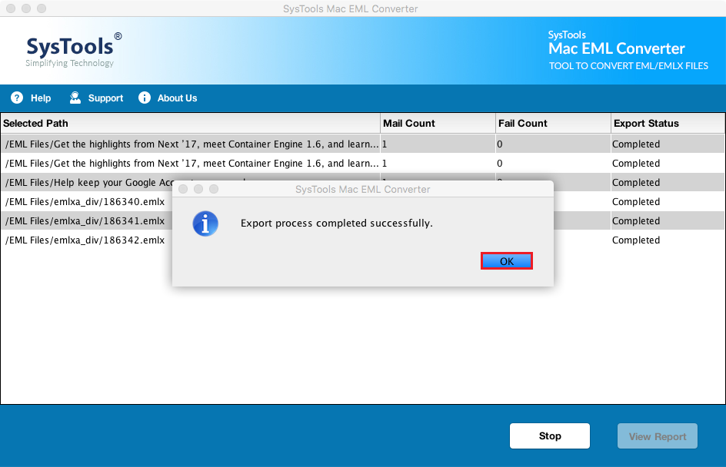
Task: Click the Support person icon
Action: tap(75, 98)
